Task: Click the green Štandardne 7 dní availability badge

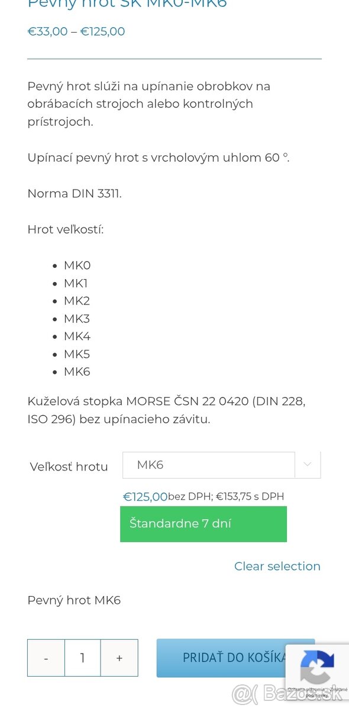Action: click(x=203, y=524)
